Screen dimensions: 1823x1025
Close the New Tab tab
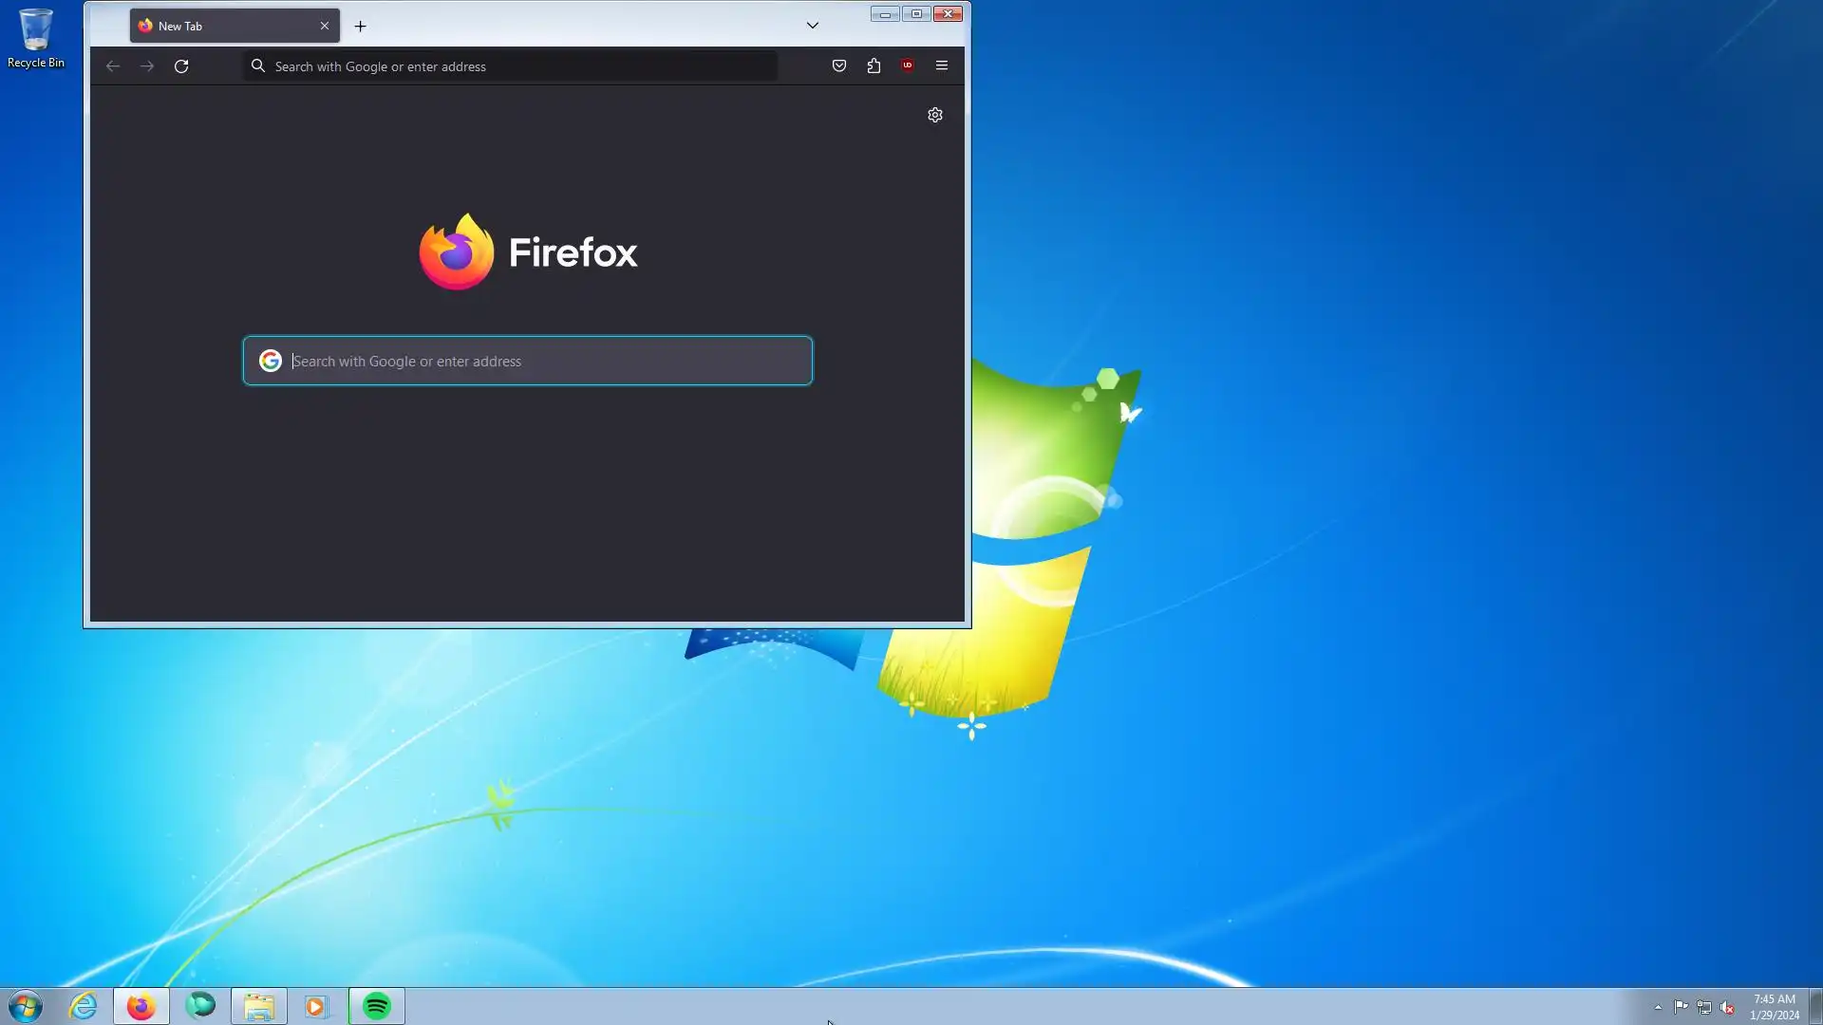pyautogui.click(x=325, y=26)
